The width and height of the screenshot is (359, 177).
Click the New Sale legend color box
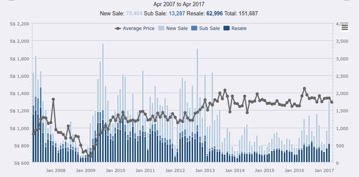pos(161,28)
